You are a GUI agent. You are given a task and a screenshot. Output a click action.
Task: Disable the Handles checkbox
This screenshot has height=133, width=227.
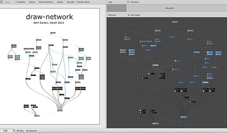[16, 2]
